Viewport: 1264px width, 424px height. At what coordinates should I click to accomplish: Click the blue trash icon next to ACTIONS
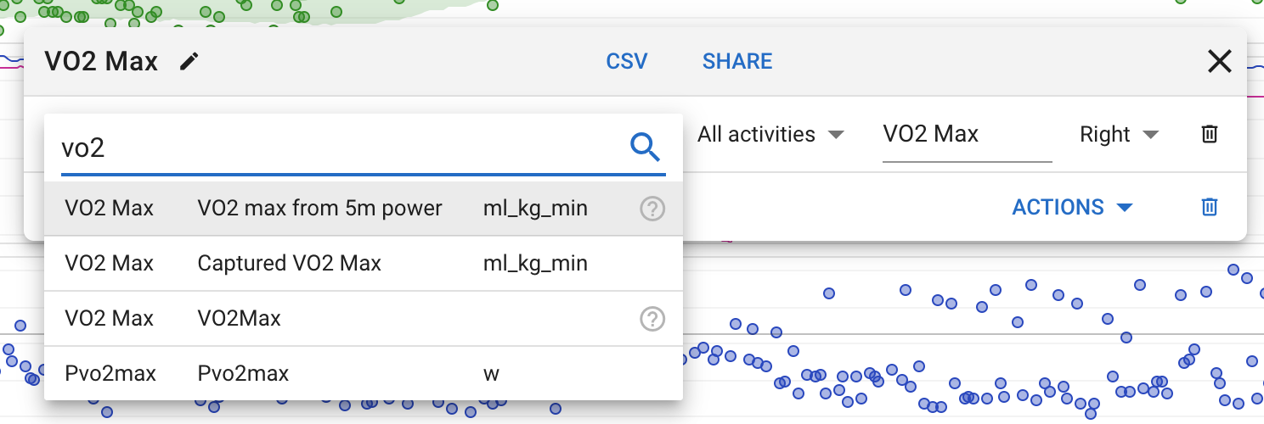point(1209,207)
